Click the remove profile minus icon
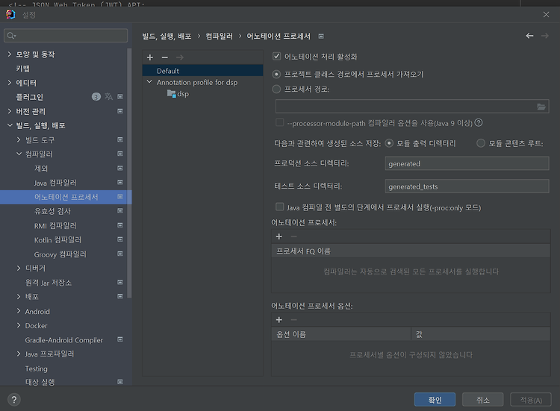 click(165, 57)
